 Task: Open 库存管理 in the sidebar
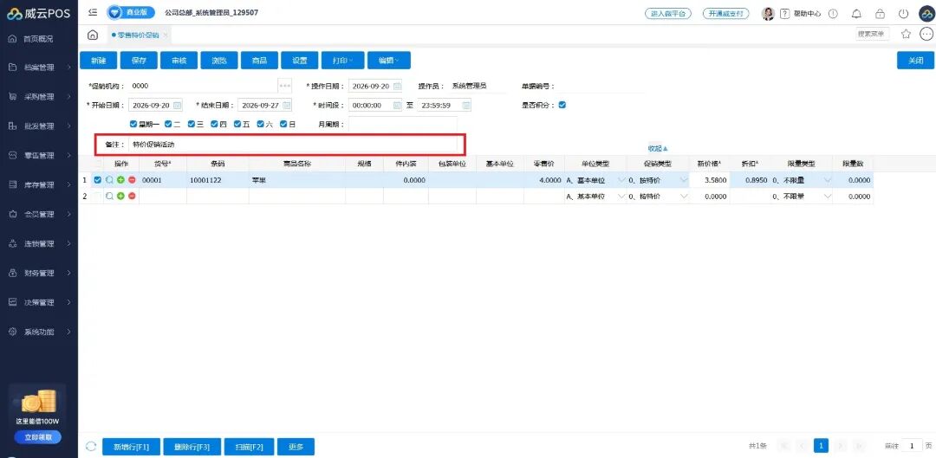(x=39, y=185)
